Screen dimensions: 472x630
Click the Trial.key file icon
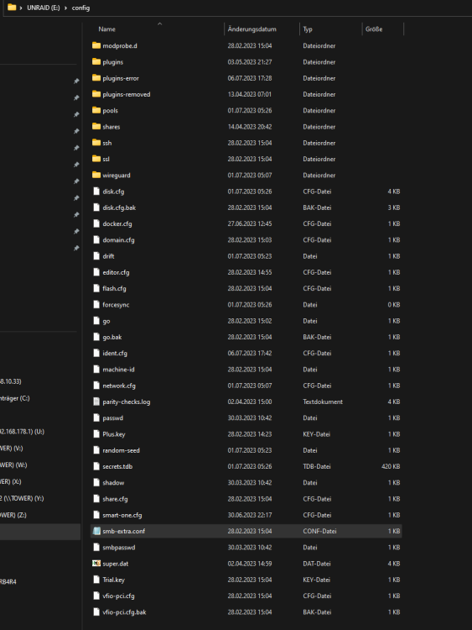coord(96,580)
